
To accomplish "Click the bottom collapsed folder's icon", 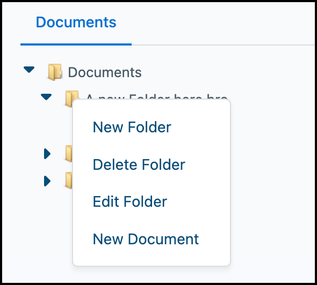I will pos(69,181).
